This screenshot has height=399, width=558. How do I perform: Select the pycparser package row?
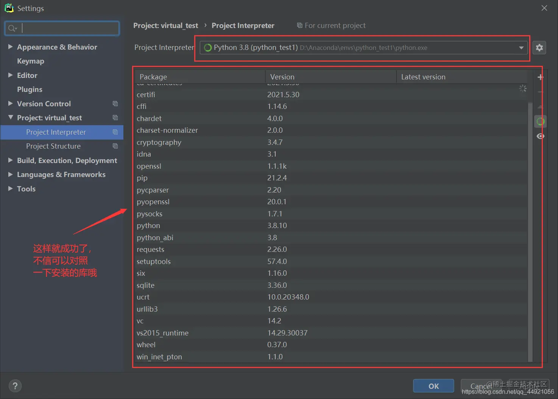tap(332, 190)
